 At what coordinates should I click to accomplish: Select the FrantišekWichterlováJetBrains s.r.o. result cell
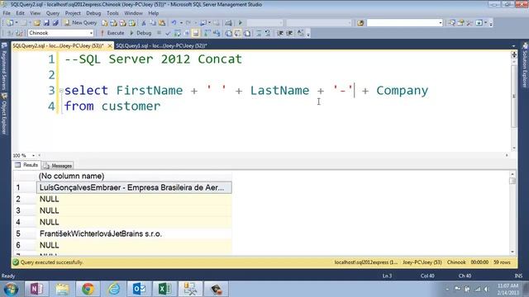tap(134, 233)
